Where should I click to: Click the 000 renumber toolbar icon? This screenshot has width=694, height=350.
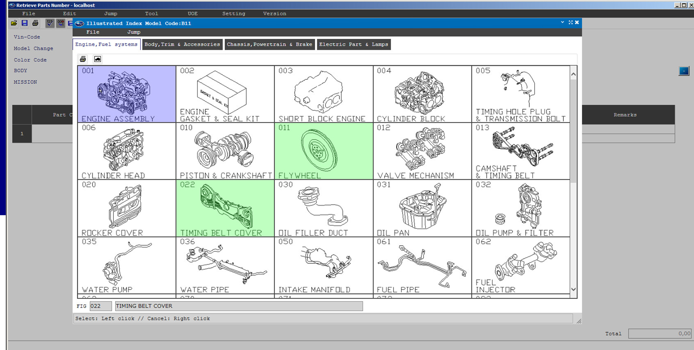pyautogui.click(x=60, y=23)
